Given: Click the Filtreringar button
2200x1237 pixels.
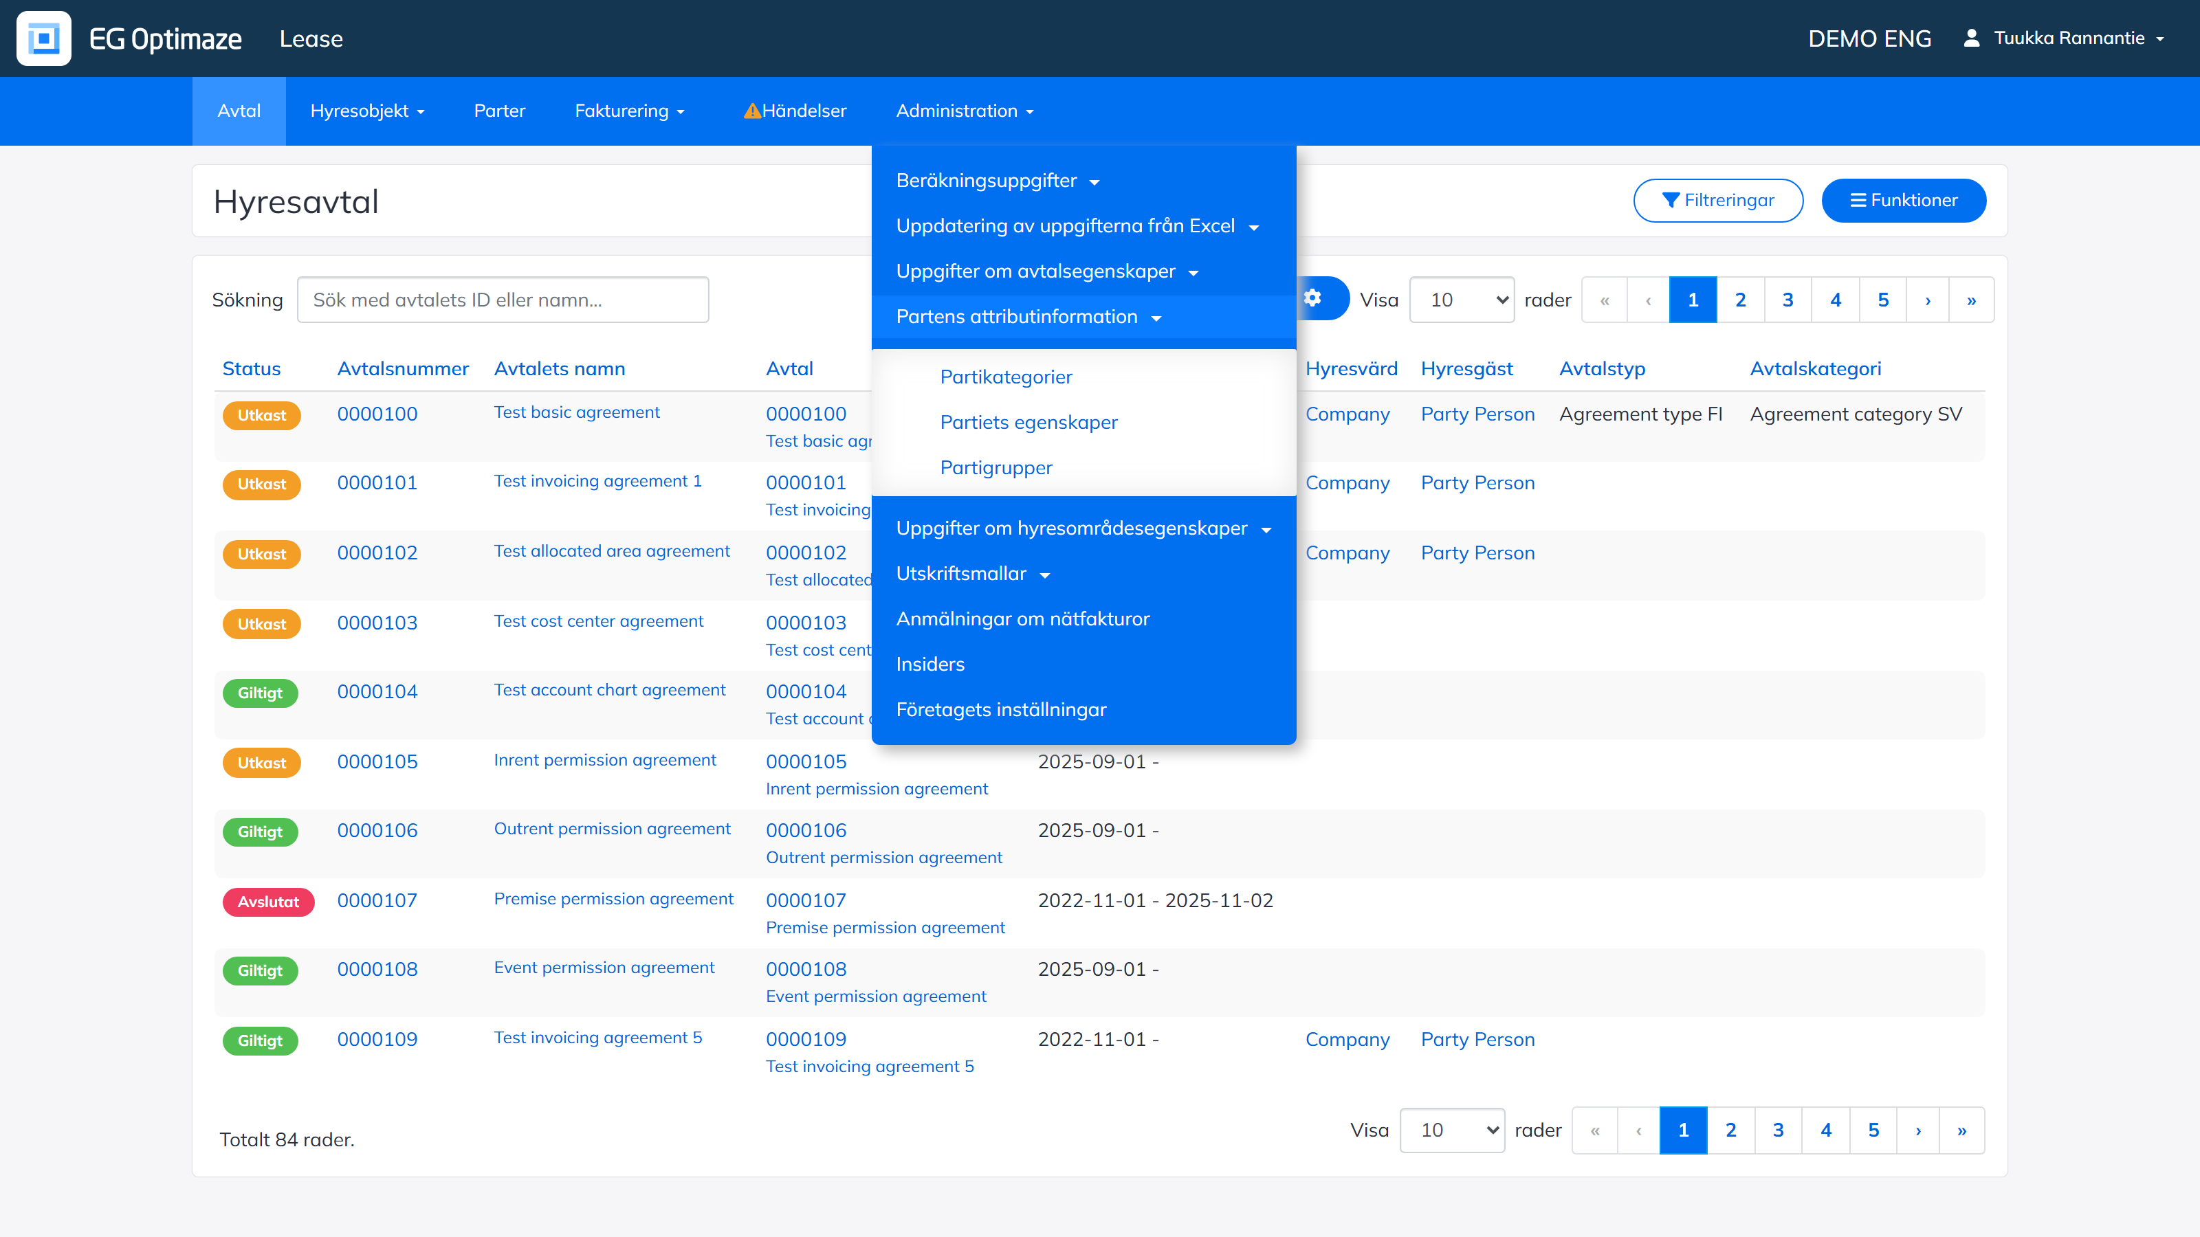Looking at the screenshot, I should [1718, 201].
